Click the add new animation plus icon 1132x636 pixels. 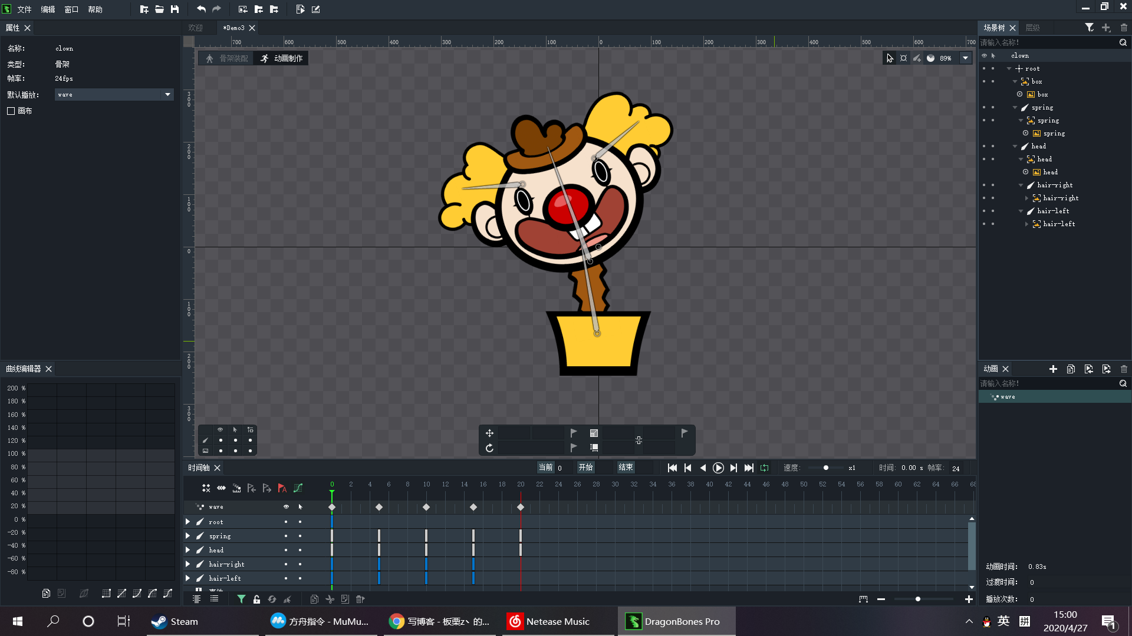tap(1053, 369)
